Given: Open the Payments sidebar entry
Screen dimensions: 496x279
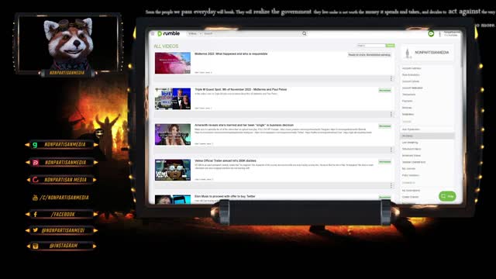Looking at the screenshot, I should tap(407, 102).
